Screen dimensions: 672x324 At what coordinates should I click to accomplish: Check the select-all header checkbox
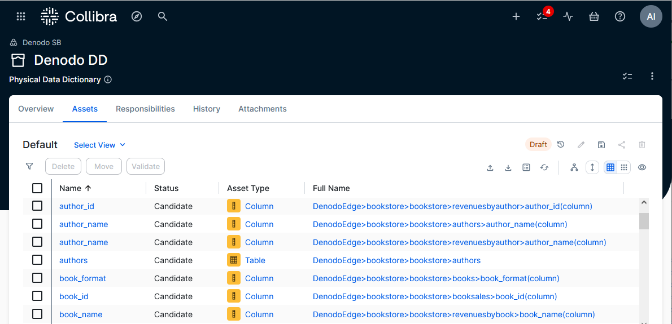[x=37, y=188]
